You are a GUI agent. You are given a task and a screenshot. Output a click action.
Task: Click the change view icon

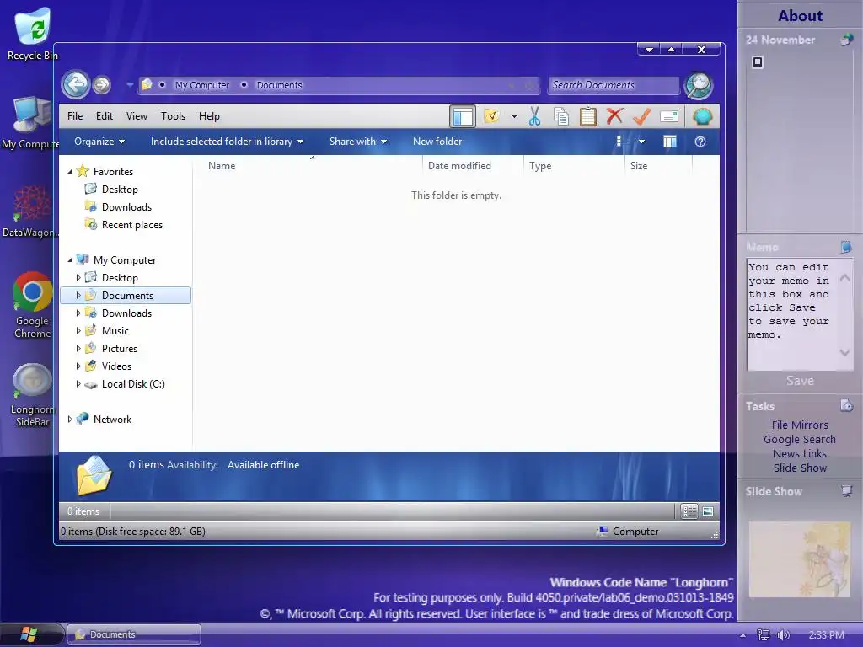click(x=619, y=142)
